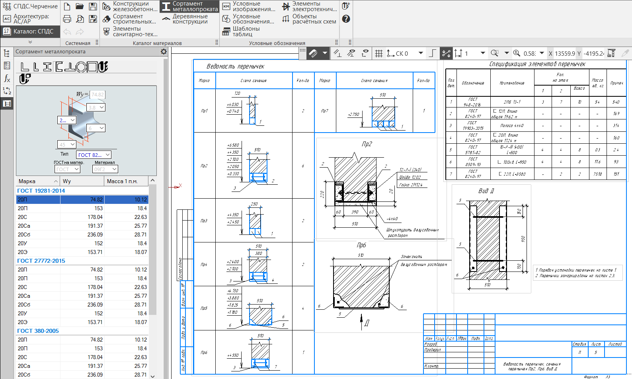Open Шаблоны таблиц
The width and height of the screenshot is (632, 379).
241,31
